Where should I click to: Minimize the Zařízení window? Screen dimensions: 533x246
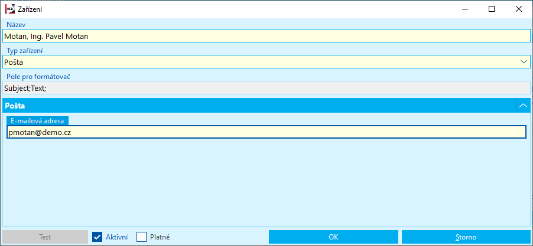[464, 9]
